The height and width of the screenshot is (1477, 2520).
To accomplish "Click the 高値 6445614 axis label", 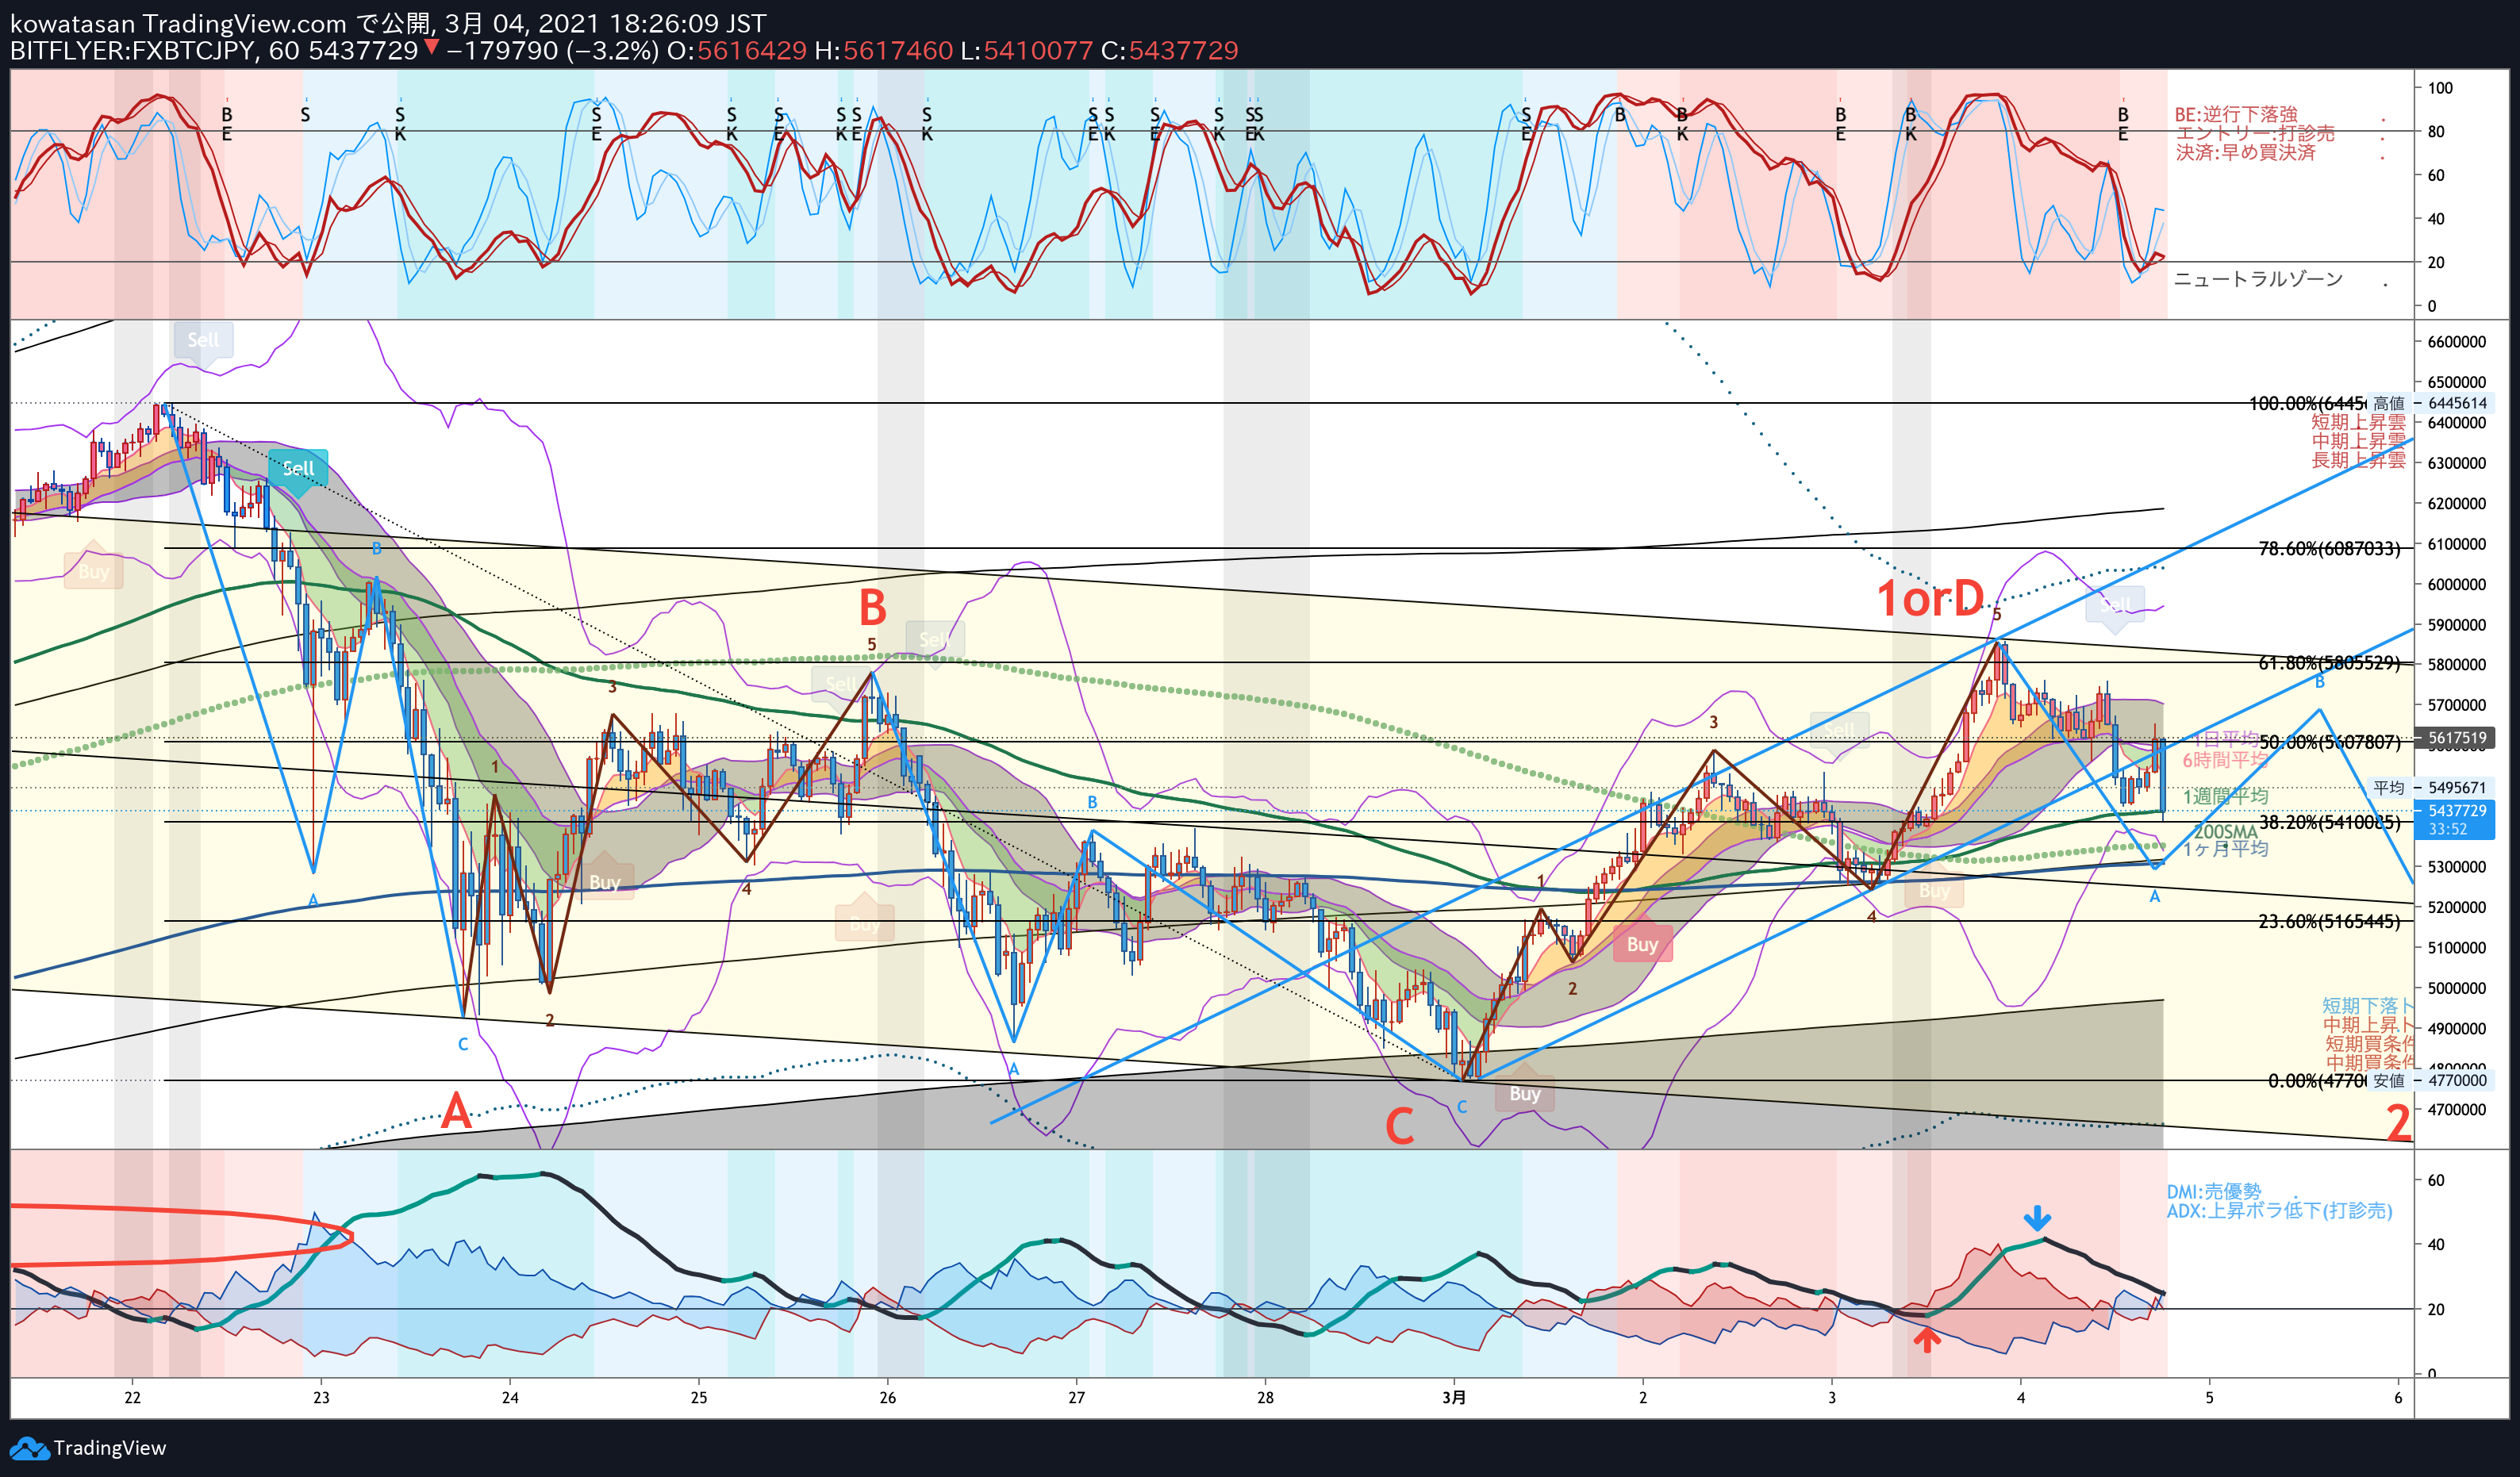I will pos(2430,403).
